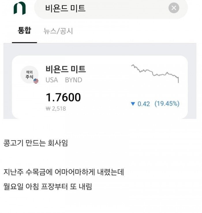Image resolution: width=202 pixels, height=213 pixels.
Task: Click the USA country label
Action: coord(52,80)
